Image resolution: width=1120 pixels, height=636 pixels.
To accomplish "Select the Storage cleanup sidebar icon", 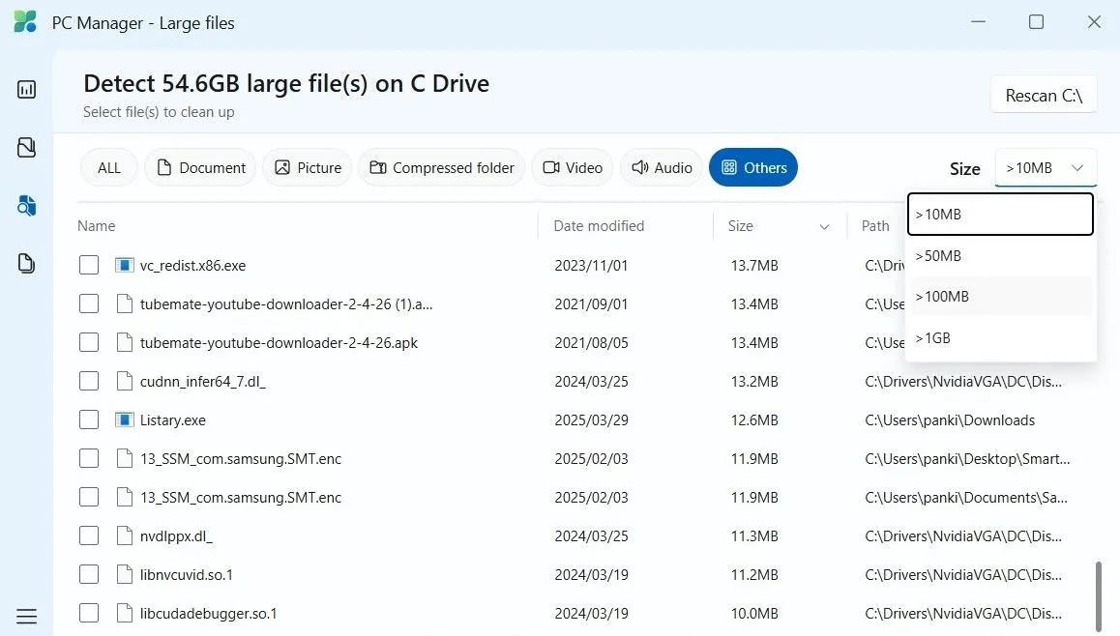I will point(26,147).
